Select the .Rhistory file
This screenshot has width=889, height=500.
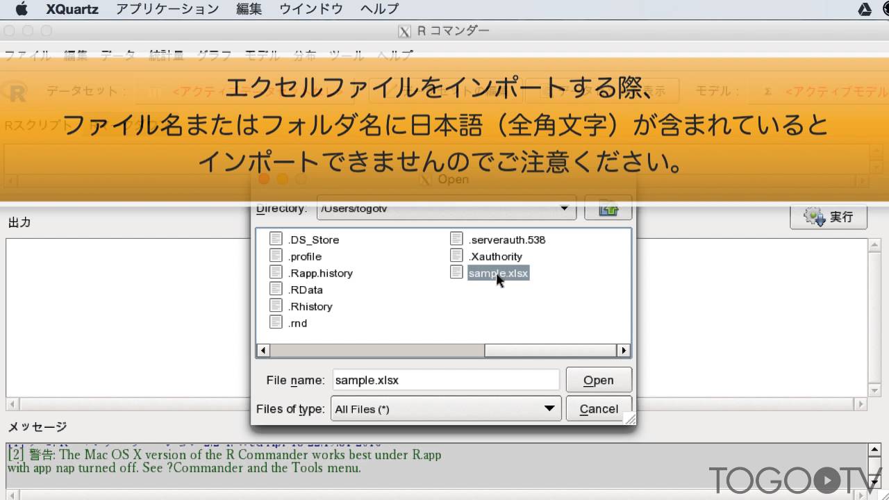pos(310,306)
